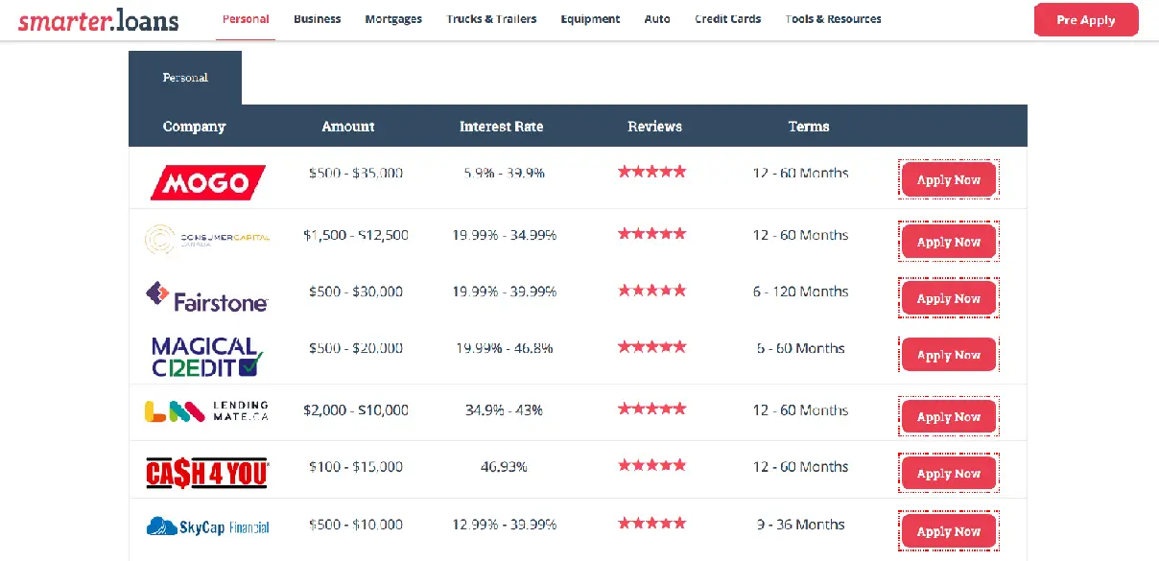Click the Reviews column header

(x=655, y=127)
